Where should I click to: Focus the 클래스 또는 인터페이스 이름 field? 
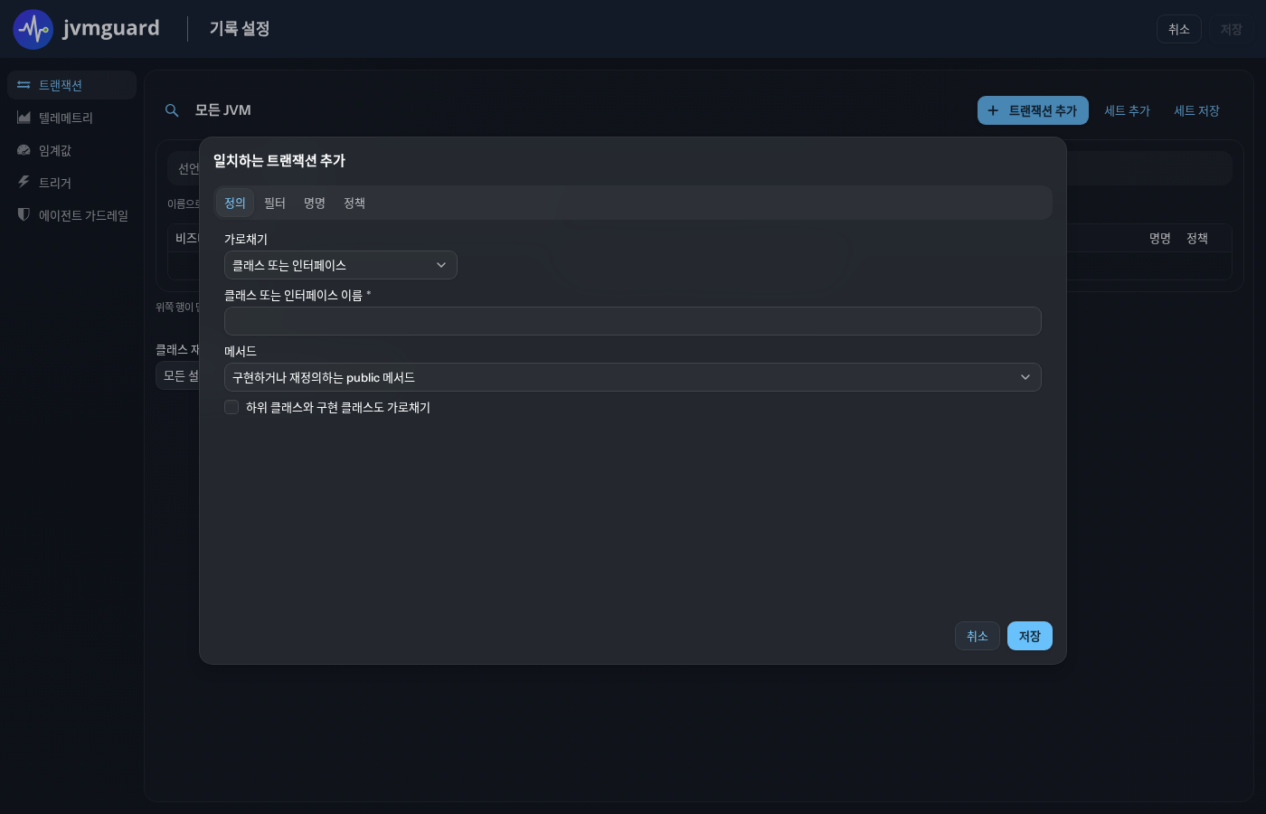(633, 321)
